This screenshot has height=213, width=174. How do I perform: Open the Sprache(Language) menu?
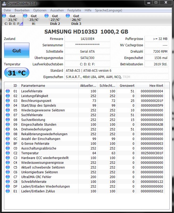(109, 10)
